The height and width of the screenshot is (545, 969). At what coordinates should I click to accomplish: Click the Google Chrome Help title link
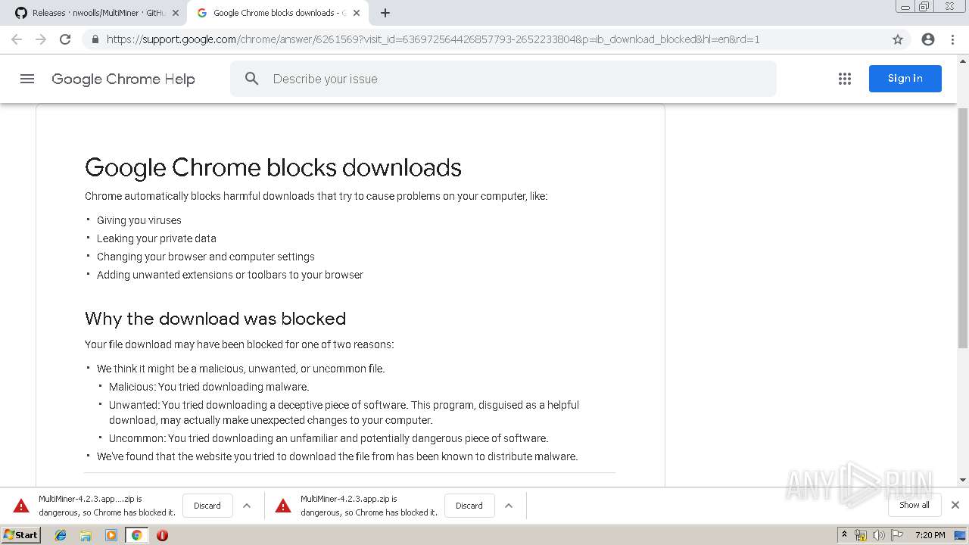tap(123, 79)
